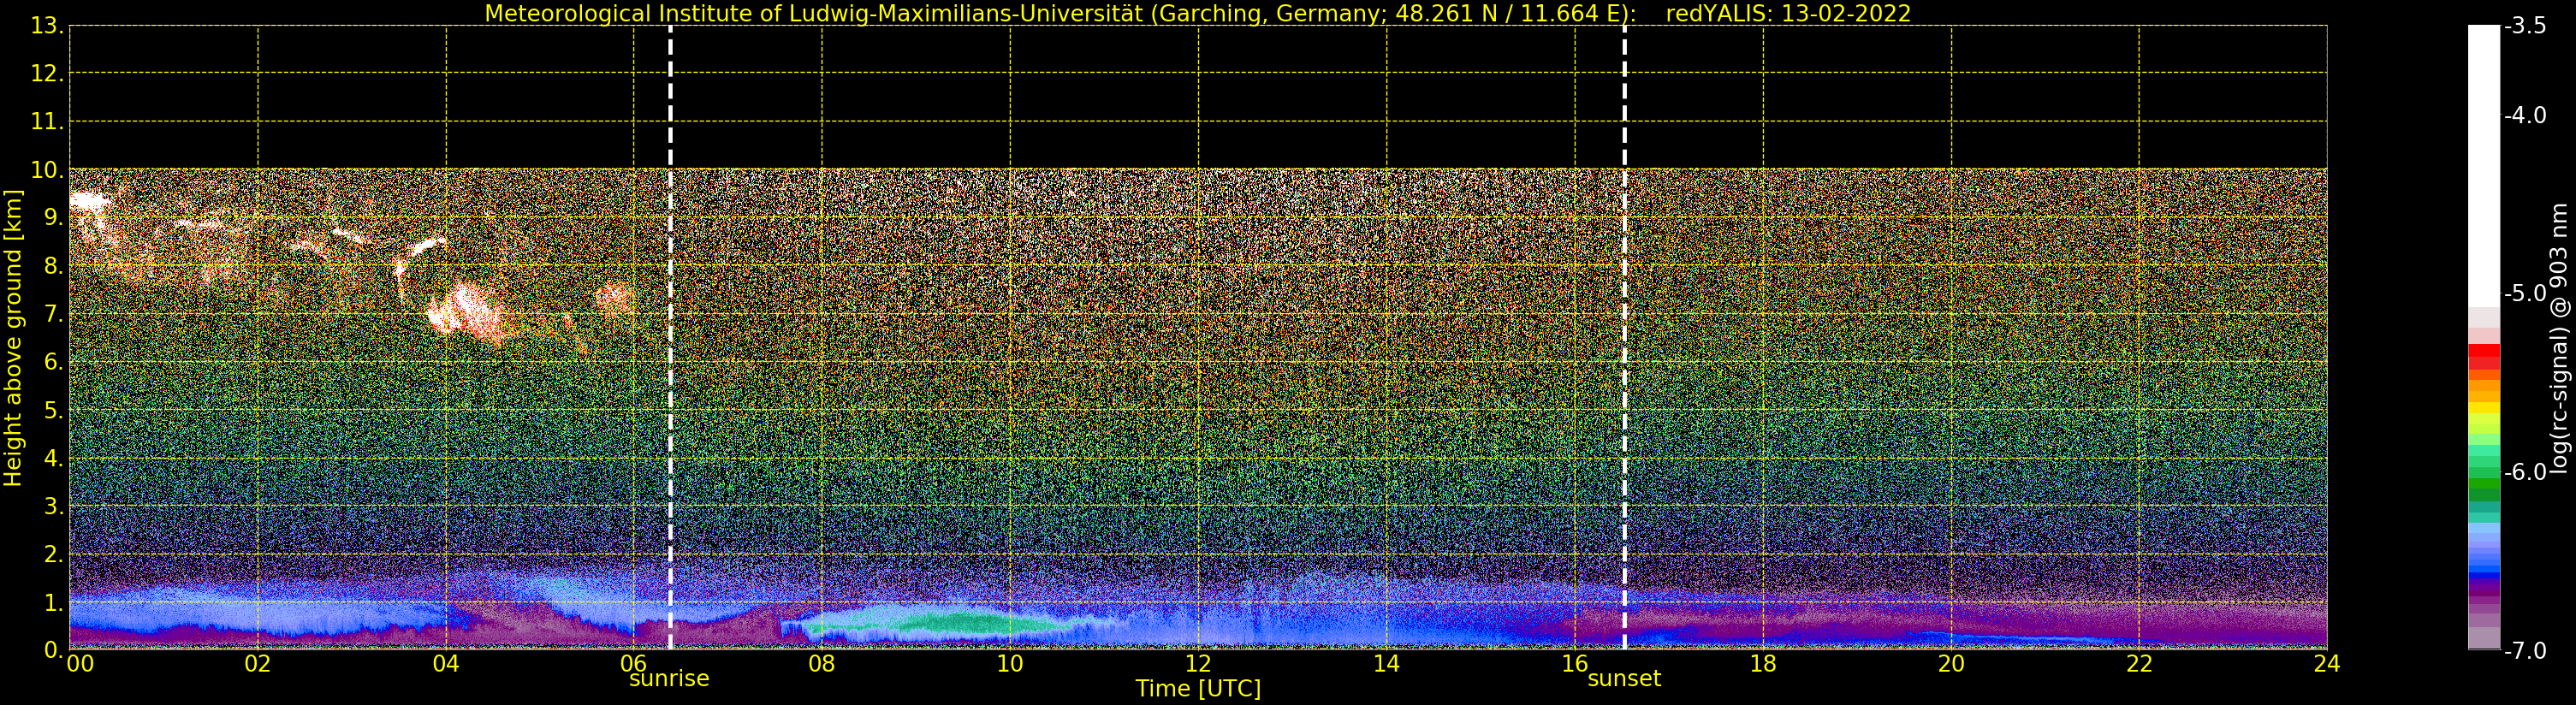This screenshot has width=2576, height=705.
Task: Click the height tick label '1.'
Action: pos(53,603)
